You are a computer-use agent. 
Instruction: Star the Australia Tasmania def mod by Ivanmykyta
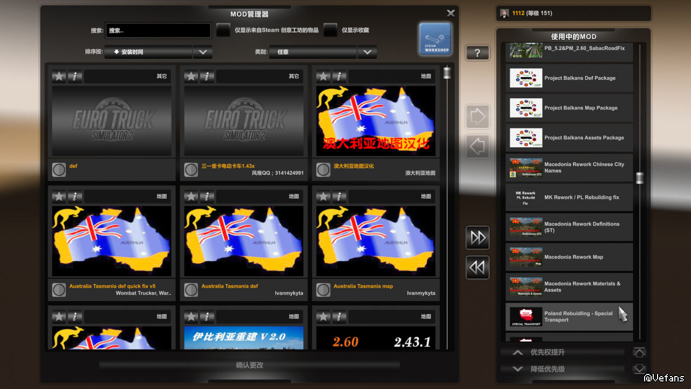point(191,196)
